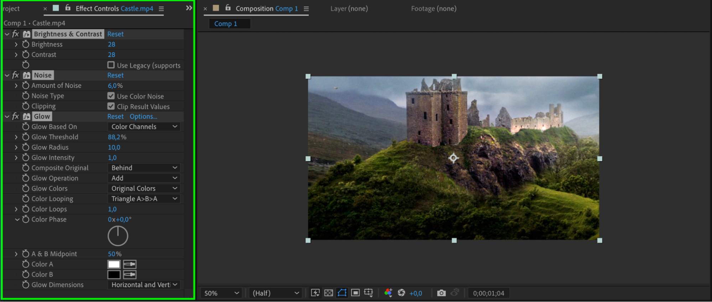Uncheck Clip Result Values
Screen dimensions: 712x302
pos(111,106)
